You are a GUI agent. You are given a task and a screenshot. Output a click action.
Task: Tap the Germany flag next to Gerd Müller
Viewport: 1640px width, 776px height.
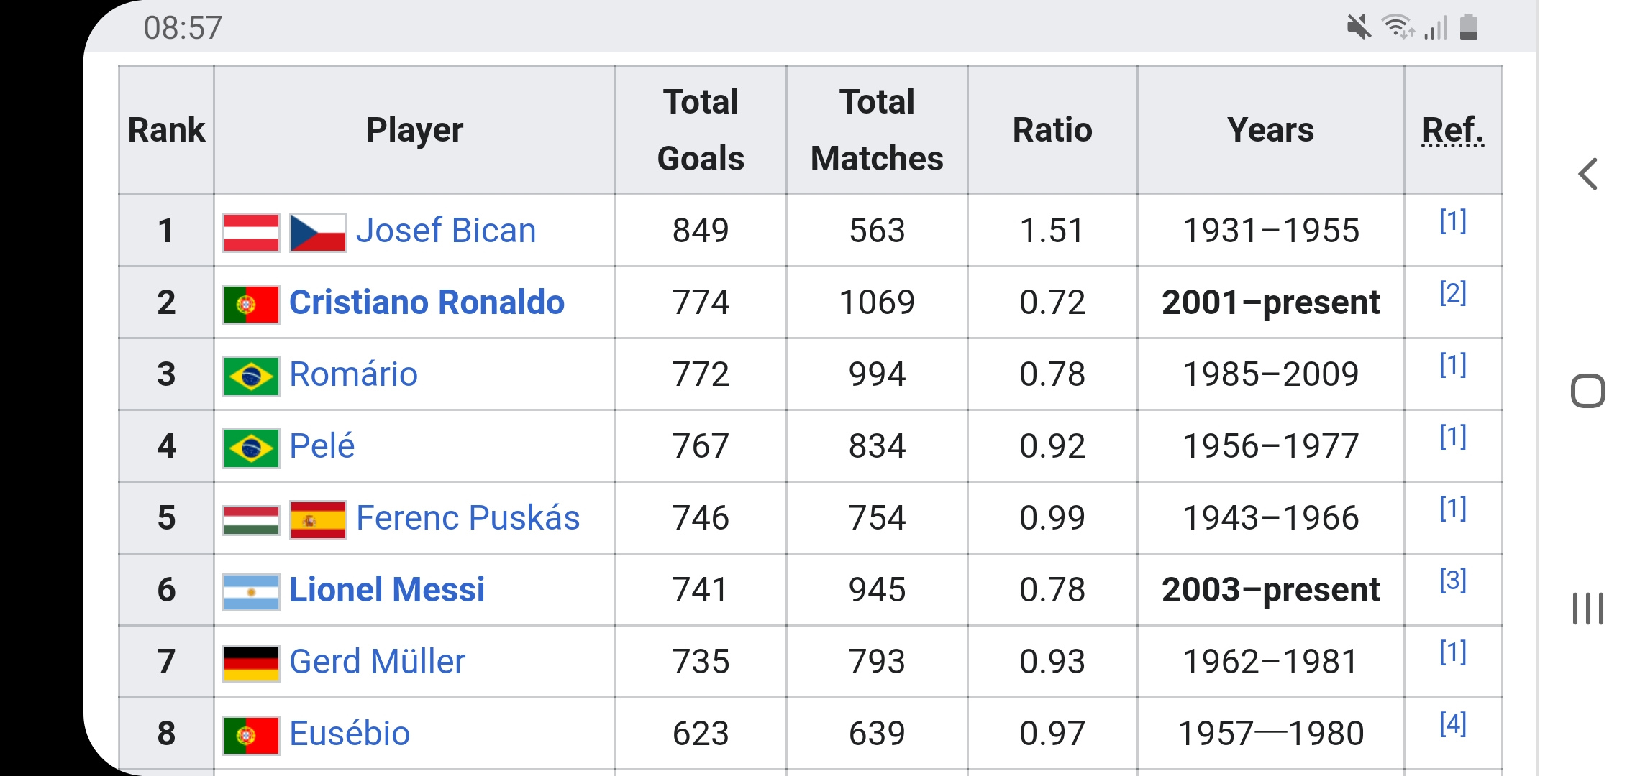pos(251,663)
